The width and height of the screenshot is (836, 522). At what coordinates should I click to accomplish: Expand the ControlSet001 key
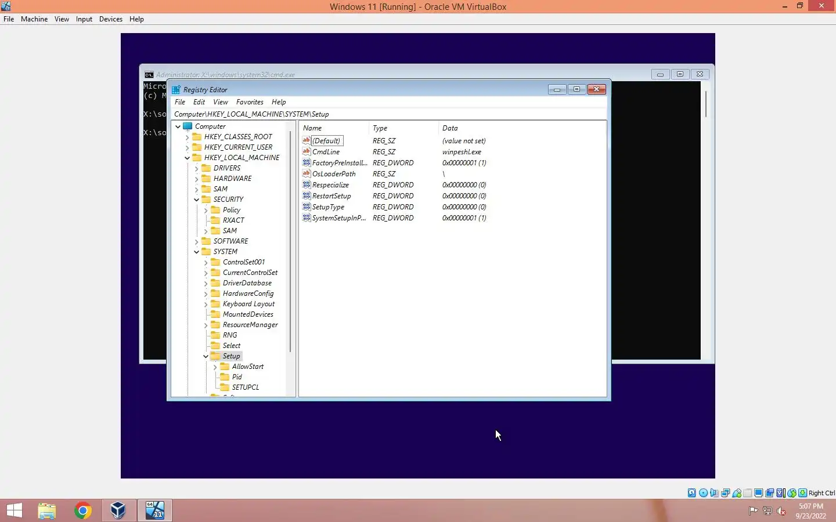(x=206, y=262)
